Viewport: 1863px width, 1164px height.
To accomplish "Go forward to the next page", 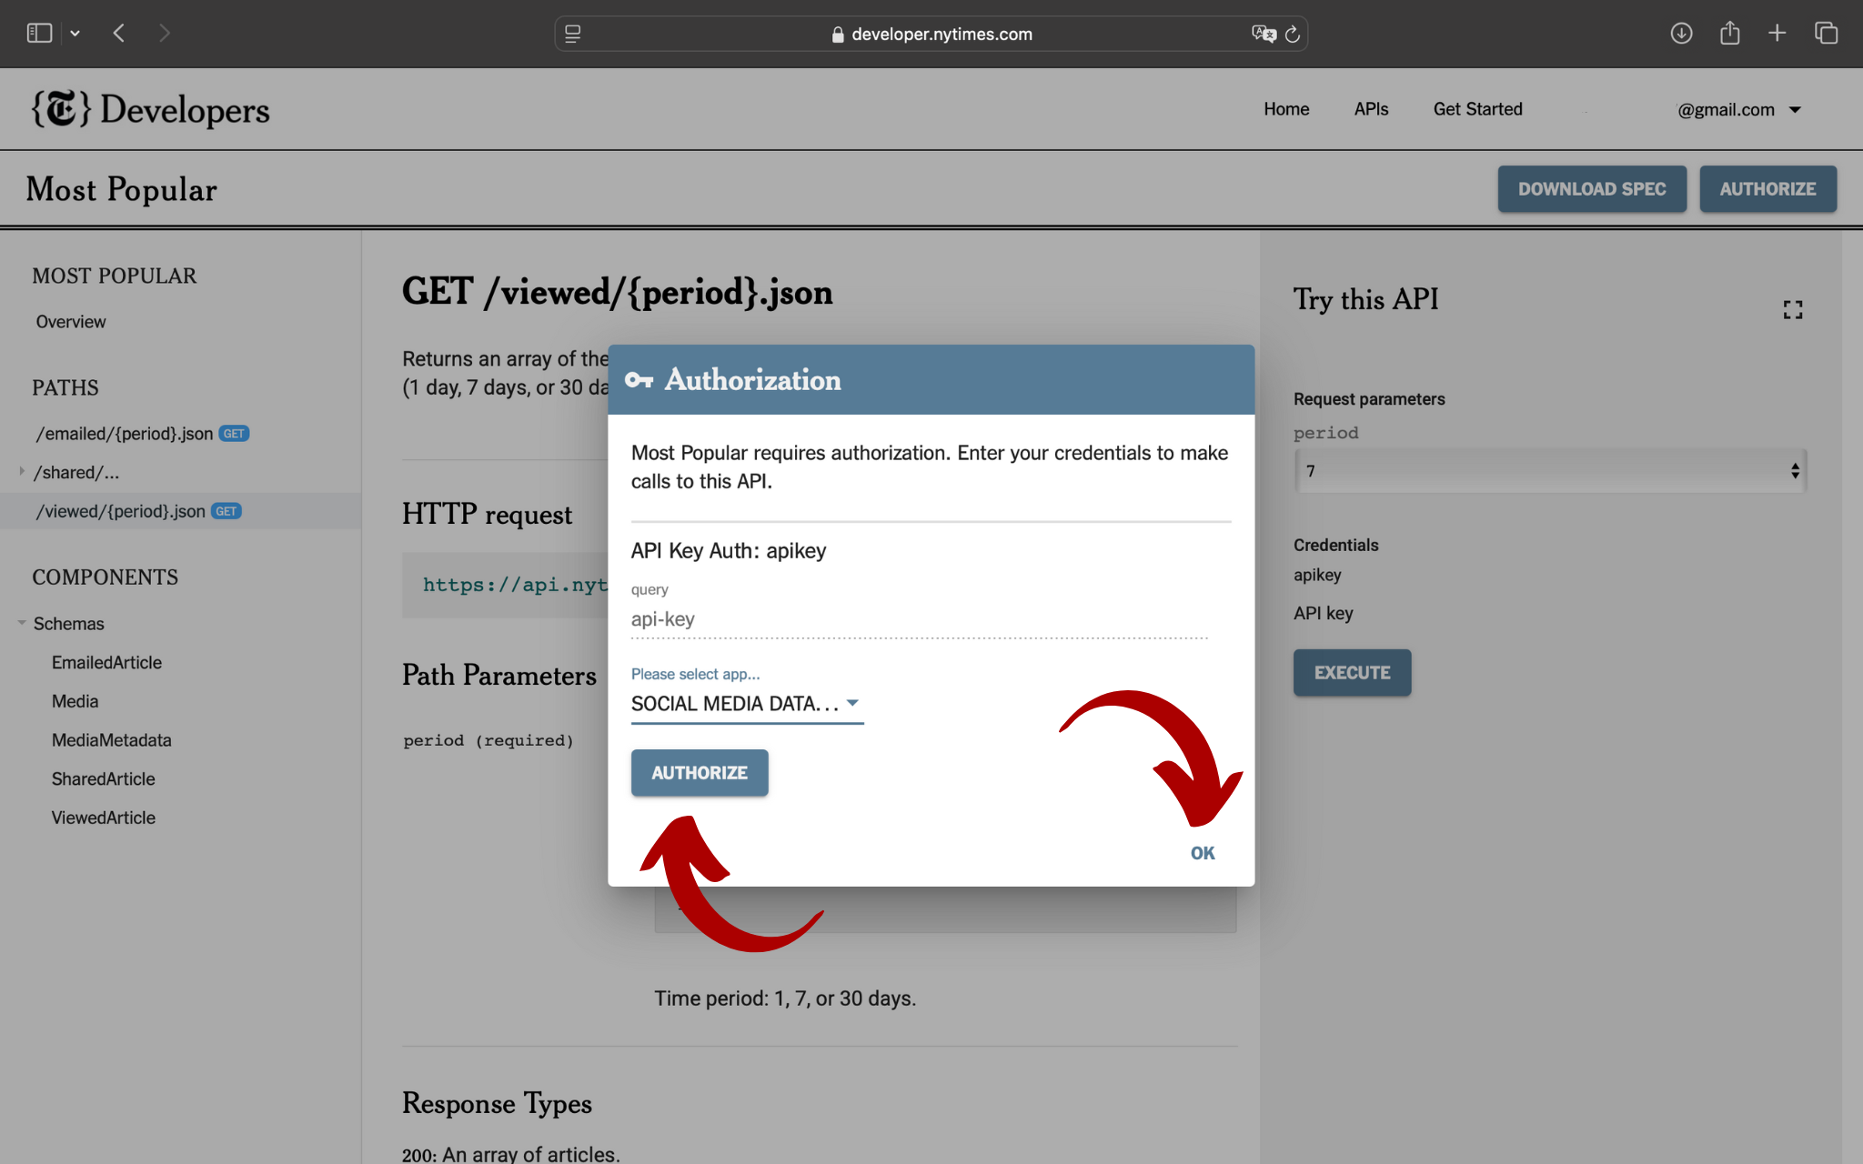I will click(165, 34).
